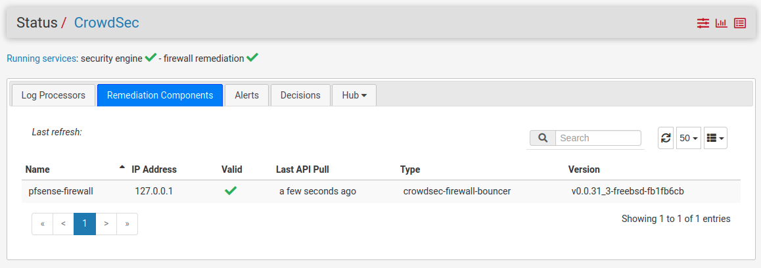Open the settings sliders icon in header
Image resolution: width=761 pixels, height=268 pixels.
pos(703,23)
